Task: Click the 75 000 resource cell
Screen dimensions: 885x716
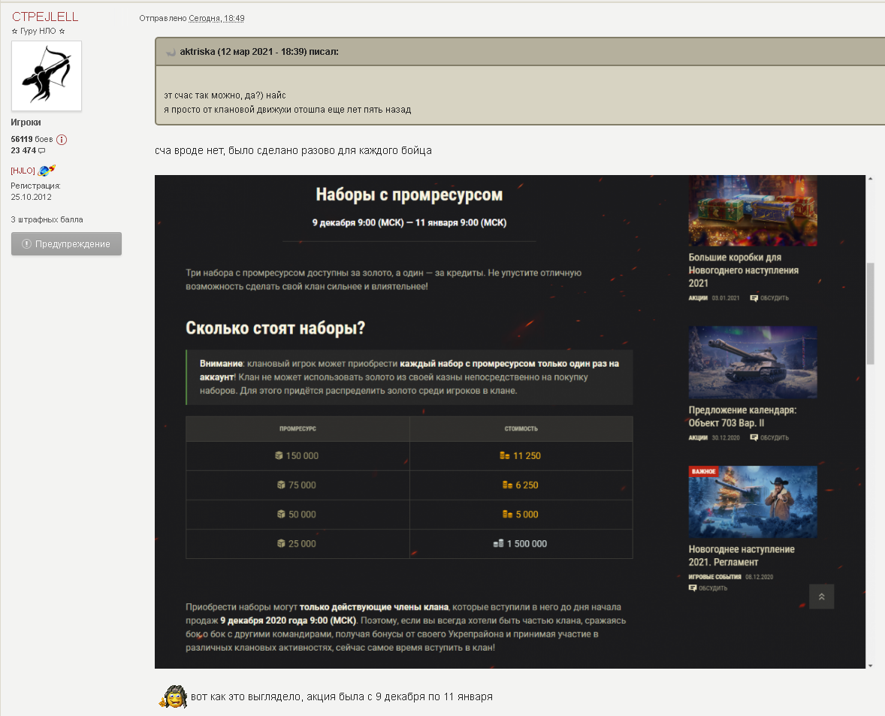Action: click(x=298, y=485)
